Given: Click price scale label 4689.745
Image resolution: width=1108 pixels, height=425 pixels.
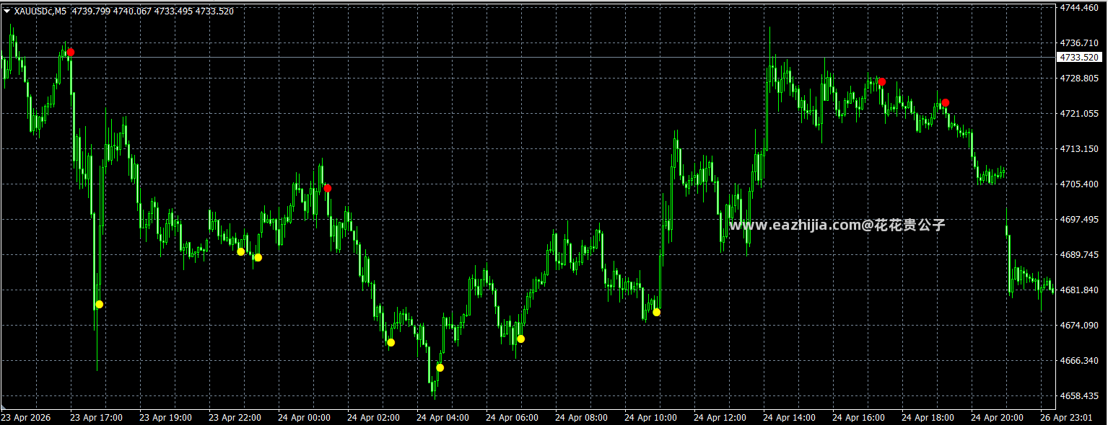Looking at the screenshot, I should [1079, 254].
